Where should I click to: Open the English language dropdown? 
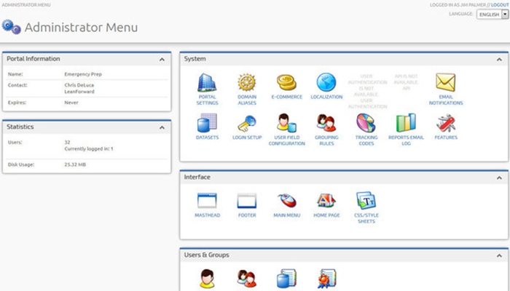(x=492, y=15)
